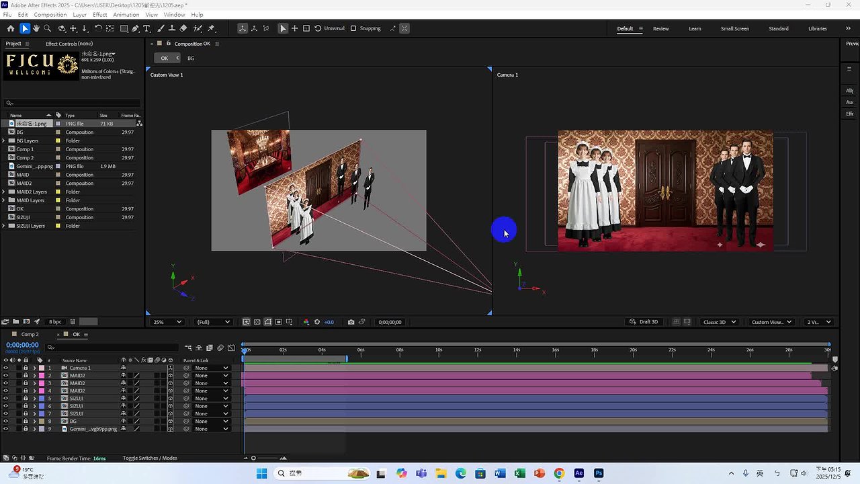The height and width of the screenshot is (484, 860).
Task: Select the Eraser tool
Action: click(x=183, y=28)
